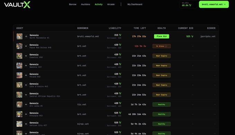Click Near Expiry badge on Namibia row
235x135 pixels.
tap(162, 65)
